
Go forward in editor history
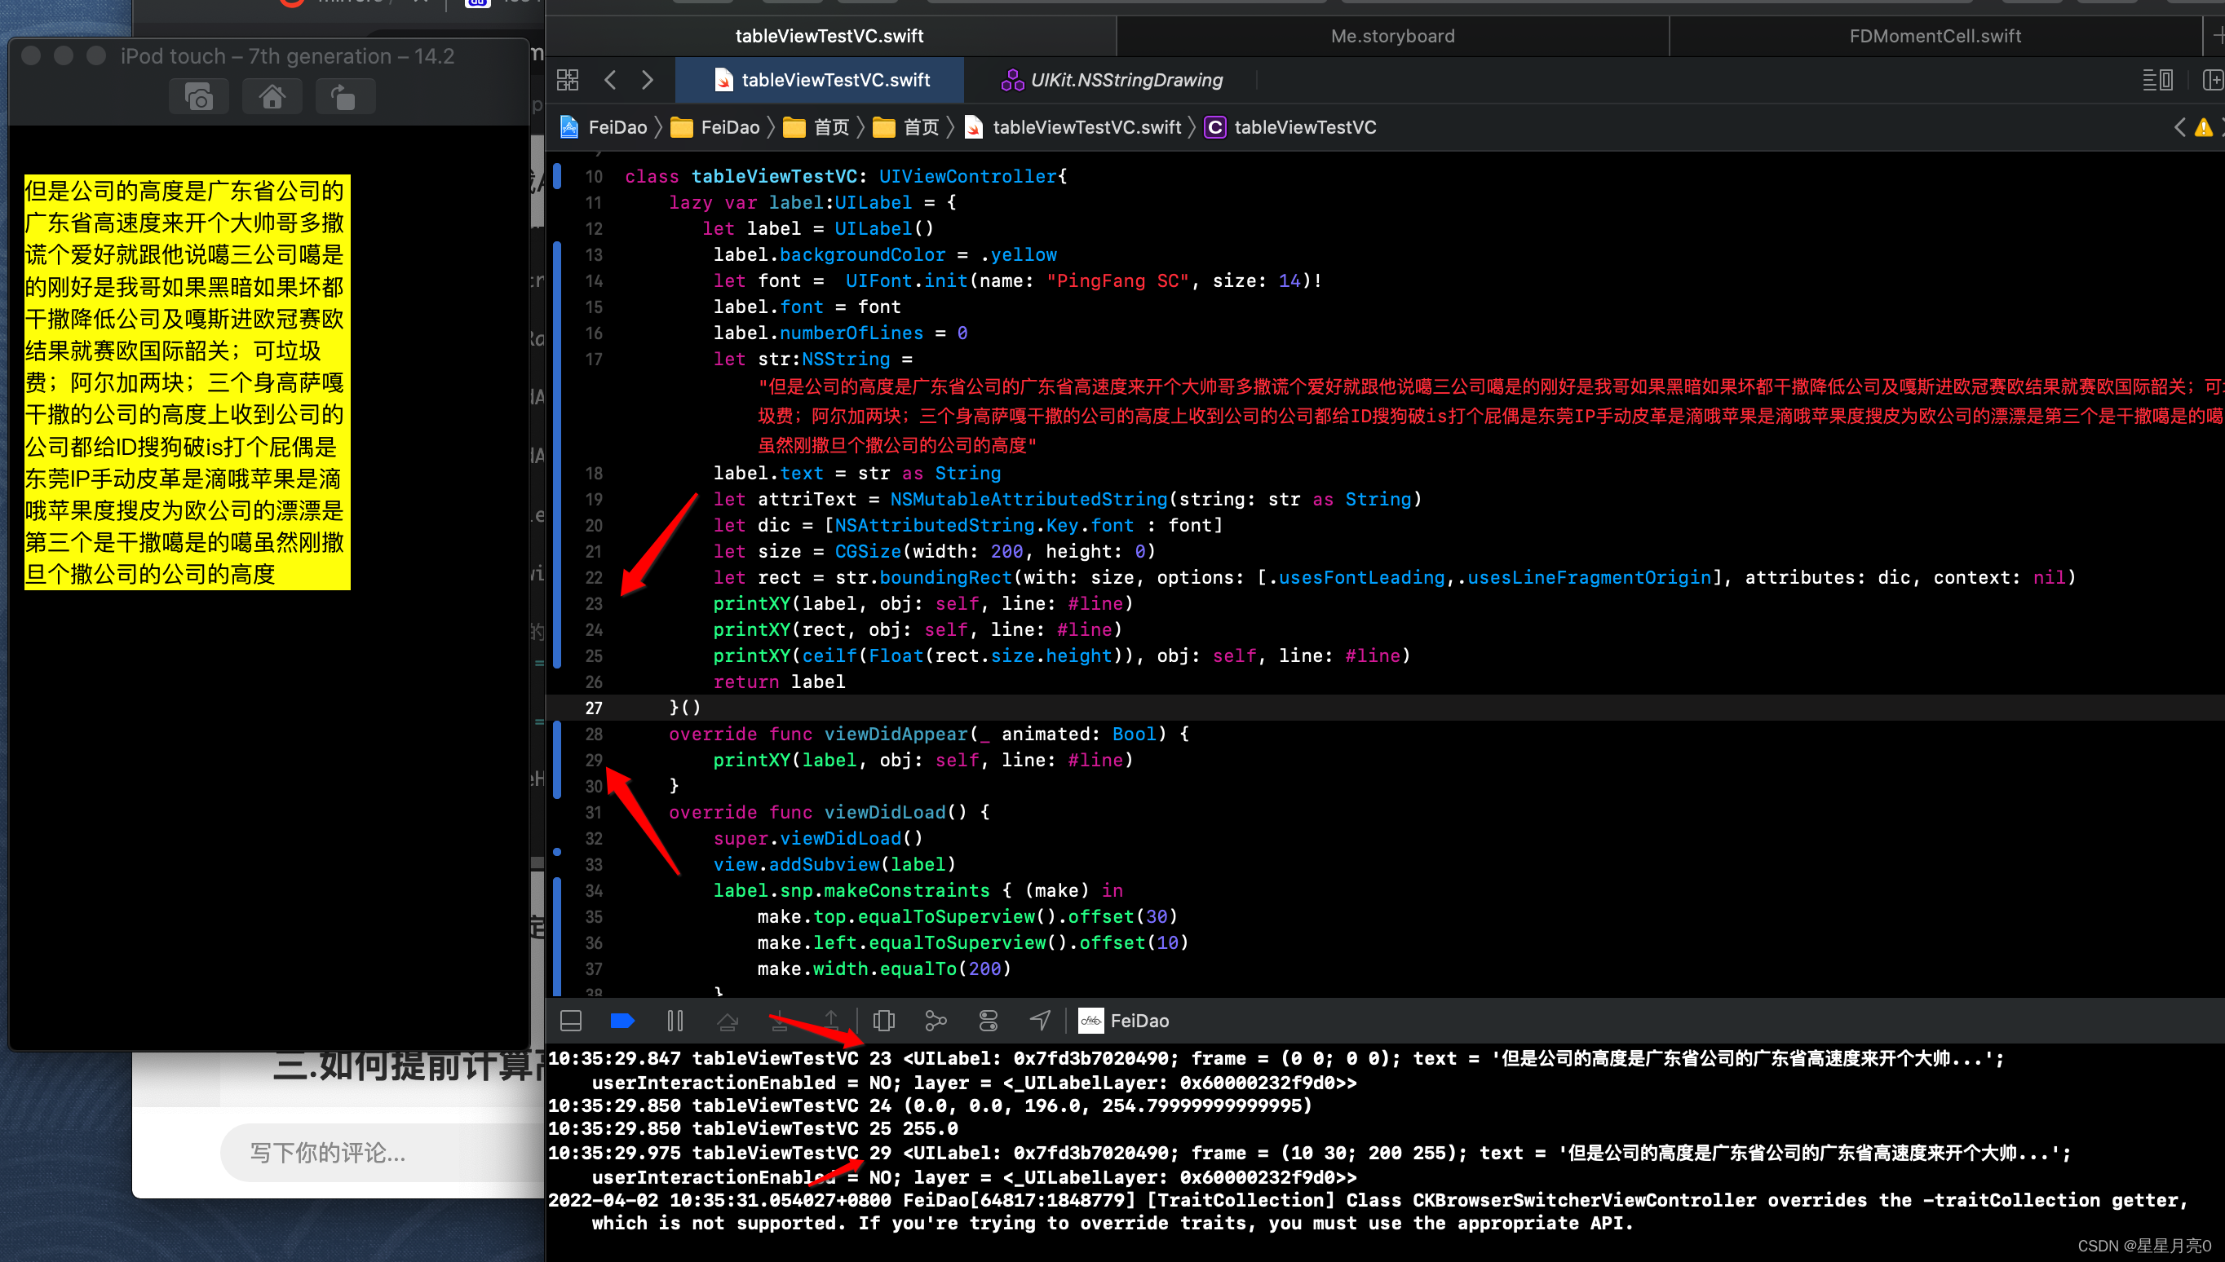click(648, 80)
